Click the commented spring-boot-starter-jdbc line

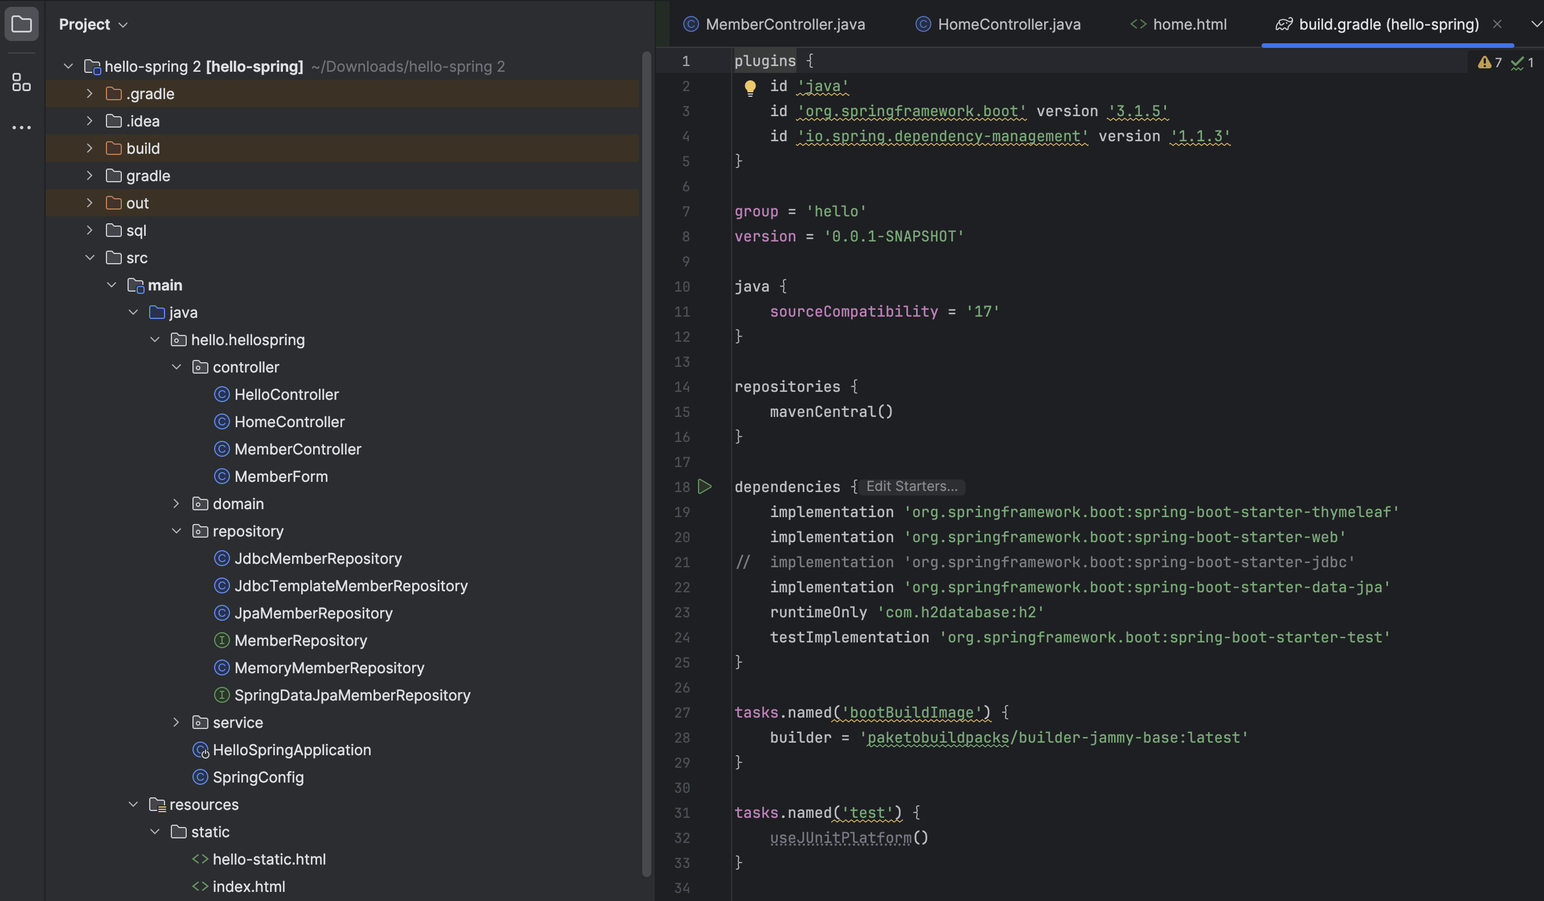(1045, 562)
